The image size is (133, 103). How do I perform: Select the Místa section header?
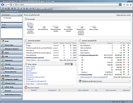11,27
